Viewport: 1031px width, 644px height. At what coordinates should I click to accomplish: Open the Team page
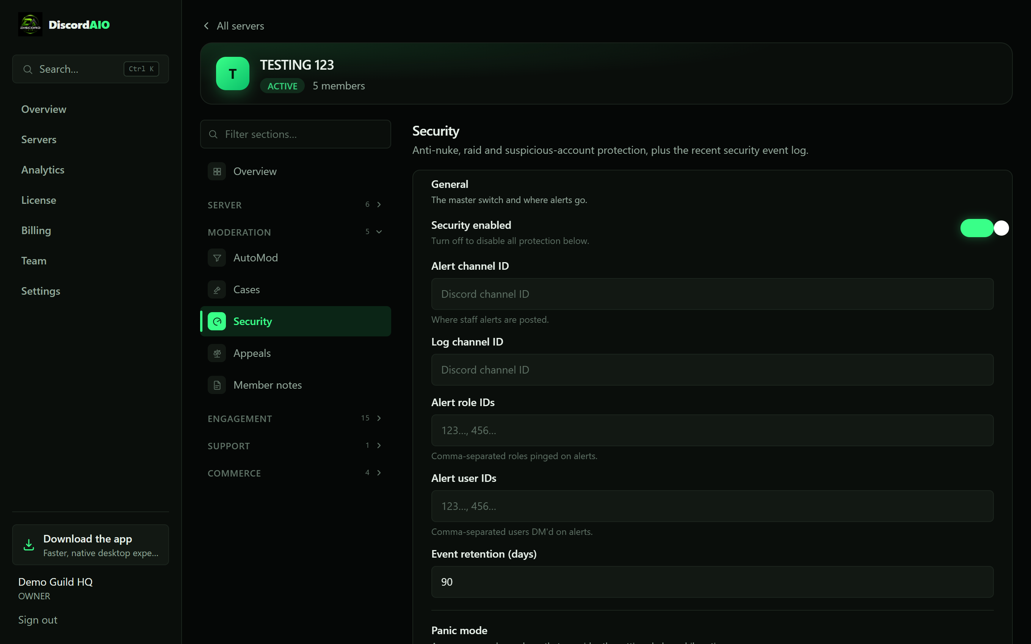click(34, 261)
